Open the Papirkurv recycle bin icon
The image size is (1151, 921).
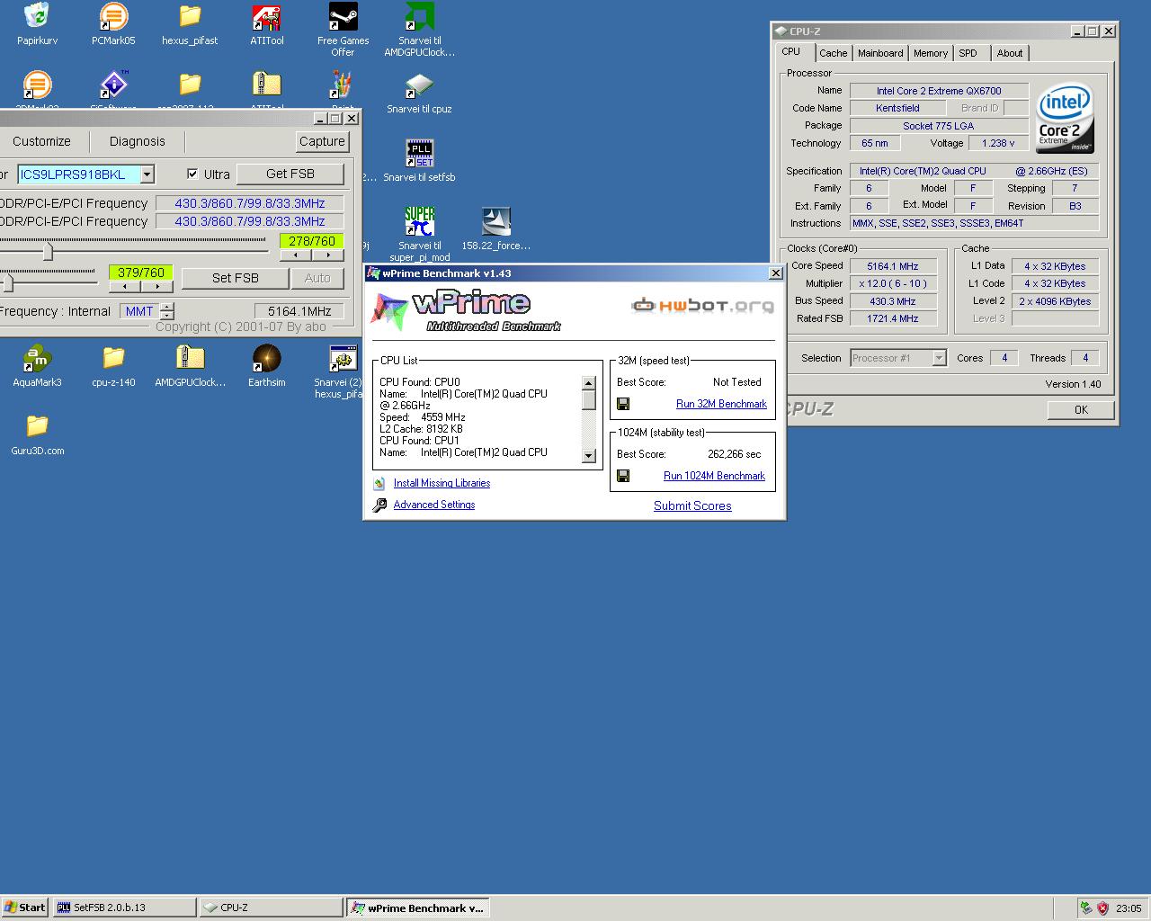coord(37,17)
